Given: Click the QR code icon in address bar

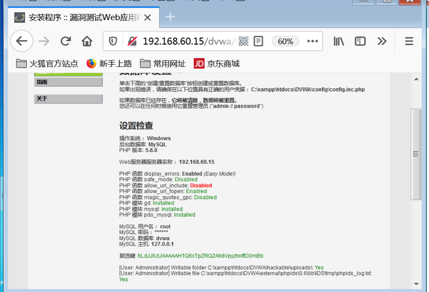Looking at the screenshot, I should (x=244, y=41).
